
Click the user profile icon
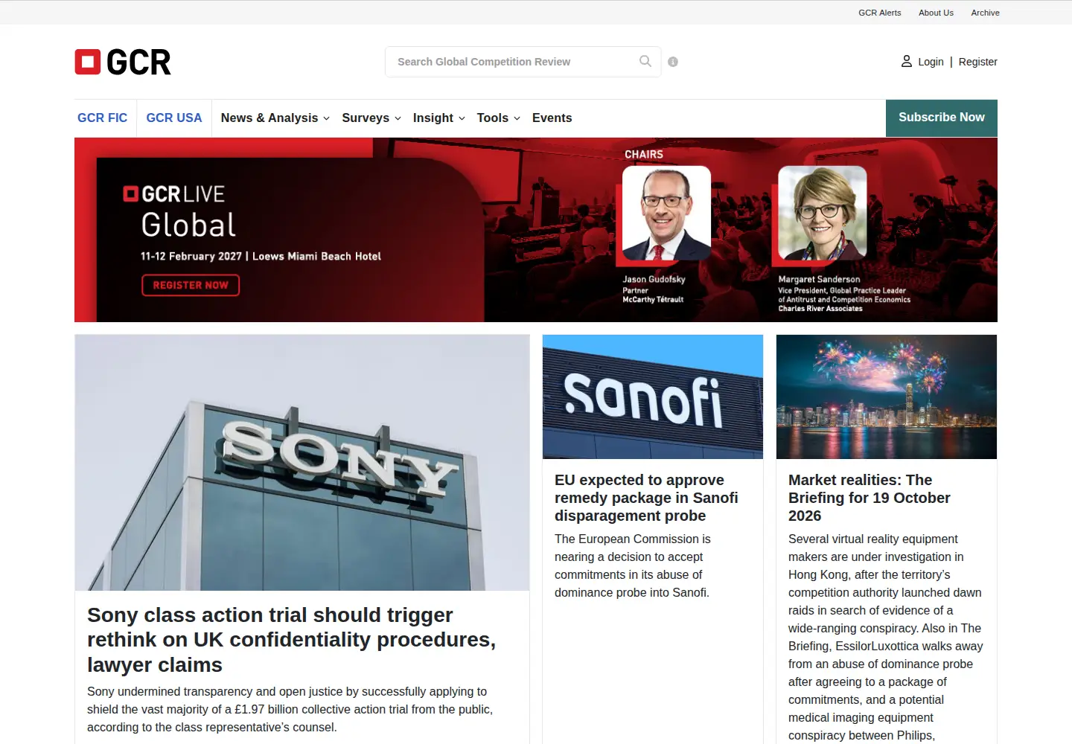(x=907, y=61)
